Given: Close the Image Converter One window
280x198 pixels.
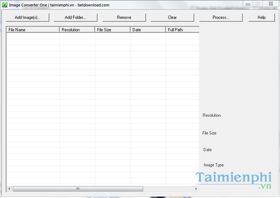Looking at the screenshot, I should [271, 4].
